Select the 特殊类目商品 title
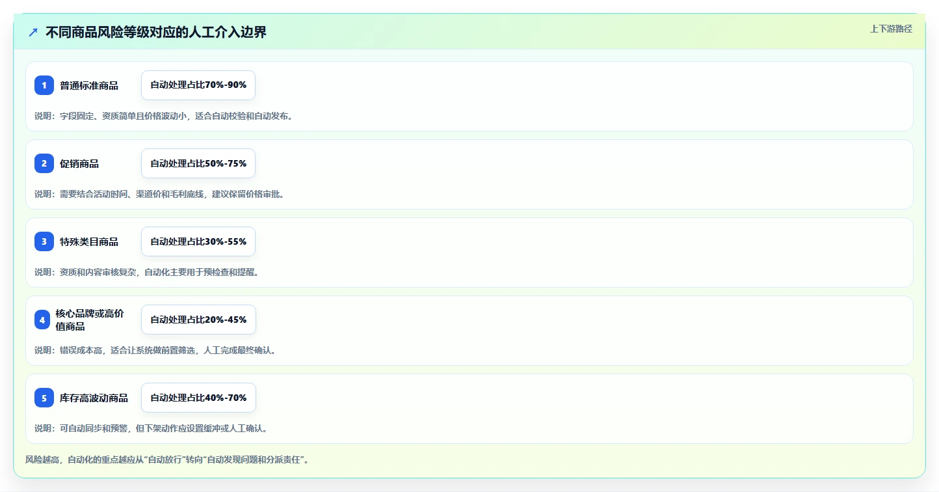 click(89, 241)
